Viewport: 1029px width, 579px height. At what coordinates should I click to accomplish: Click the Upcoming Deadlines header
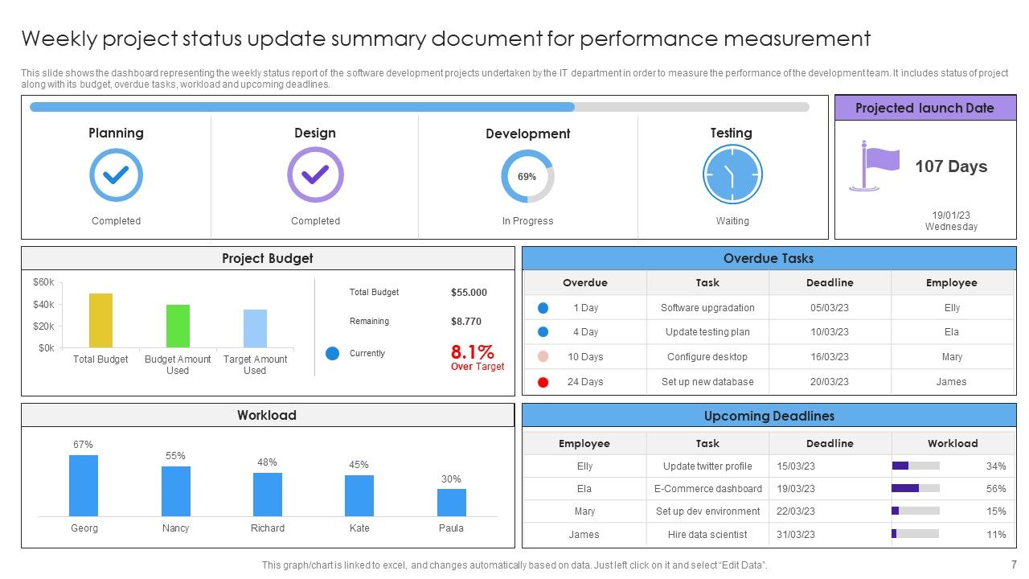(x=769, y=416)
